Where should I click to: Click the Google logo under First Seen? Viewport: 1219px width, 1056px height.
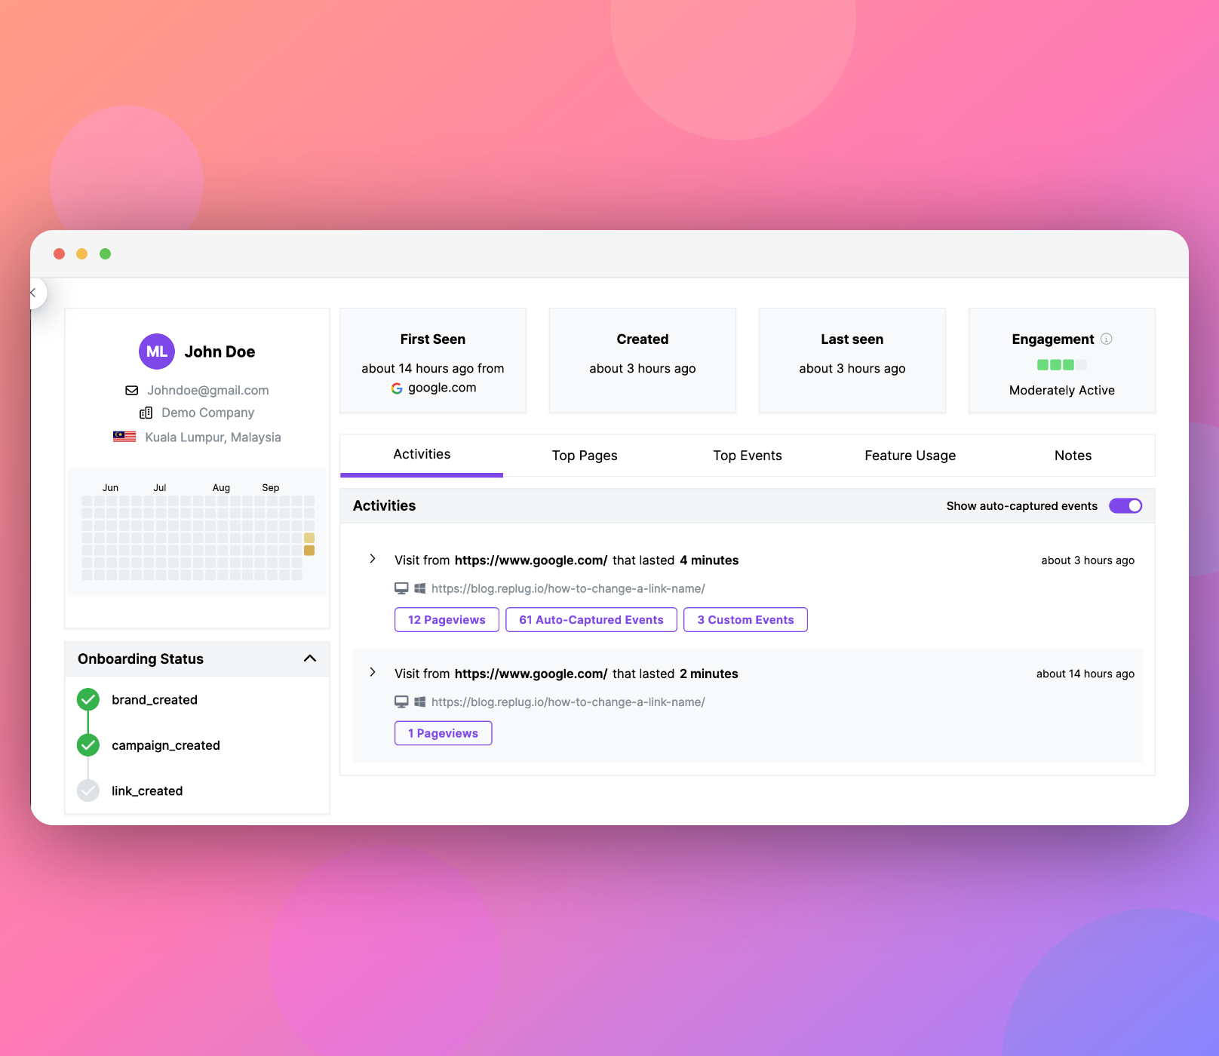tap(397, 388)
